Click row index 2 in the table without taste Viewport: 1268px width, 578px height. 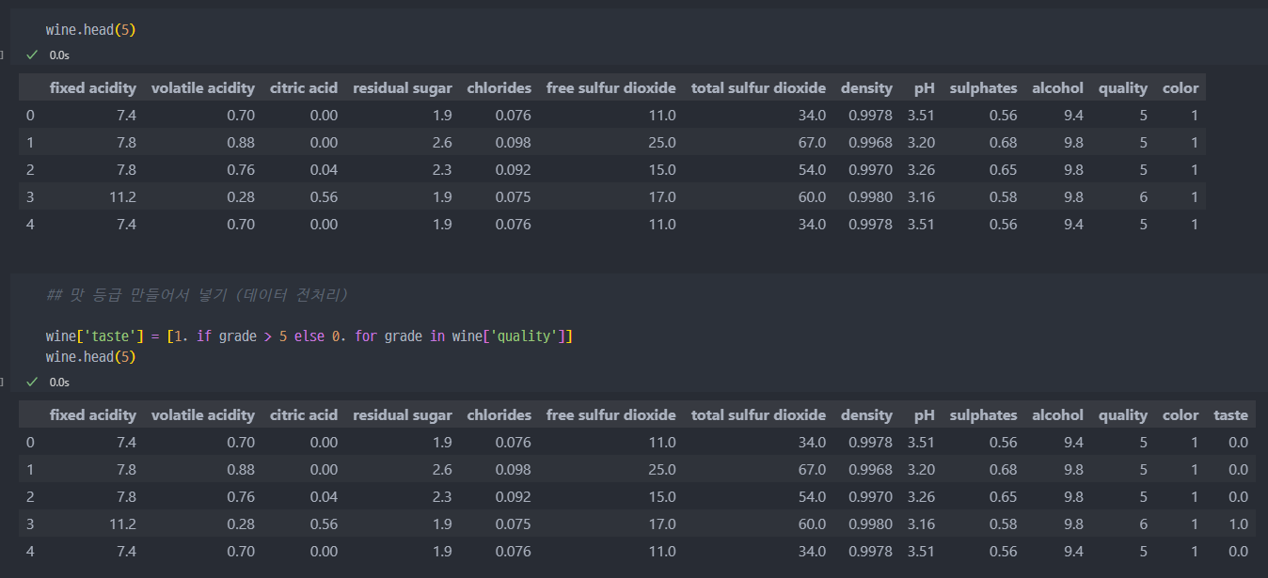tap(30, 170)
